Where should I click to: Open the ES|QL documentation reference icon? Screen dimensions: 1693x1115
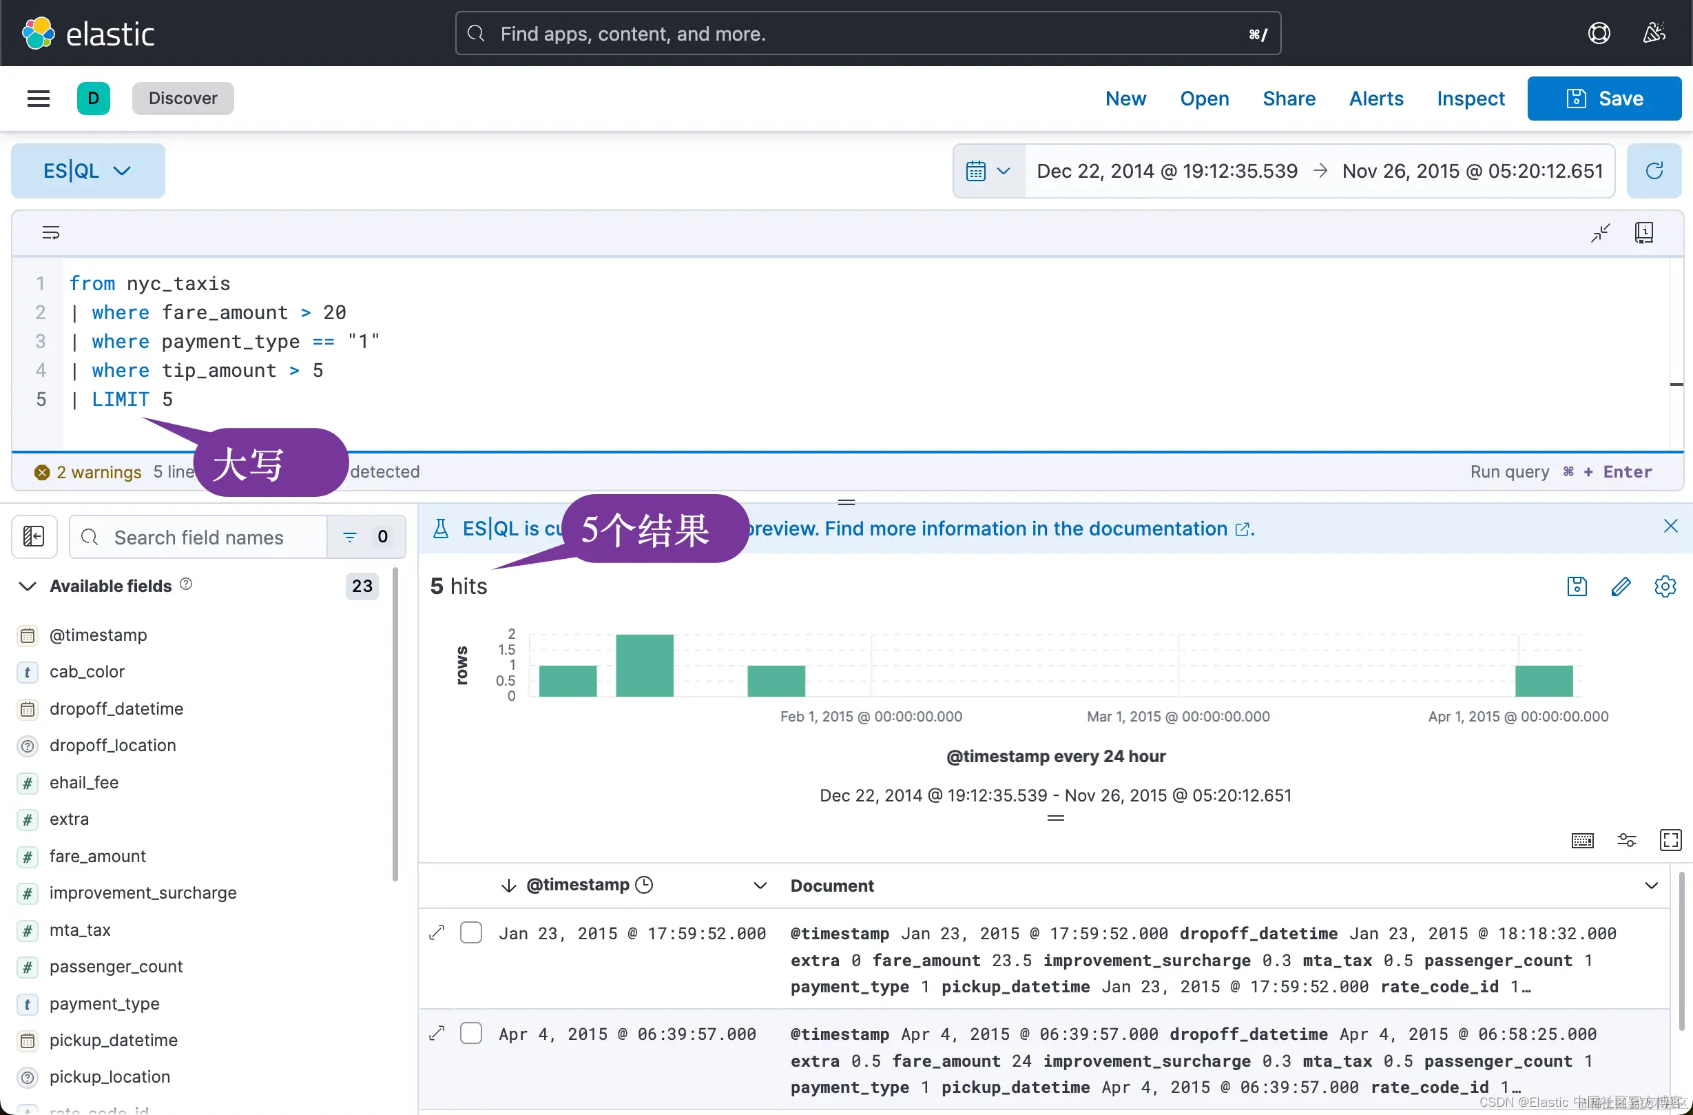point(1643,233)
